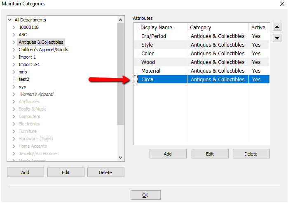288x203 pixels.
Task: Close the Maintain Categories dialog
Action: (282, 4)
